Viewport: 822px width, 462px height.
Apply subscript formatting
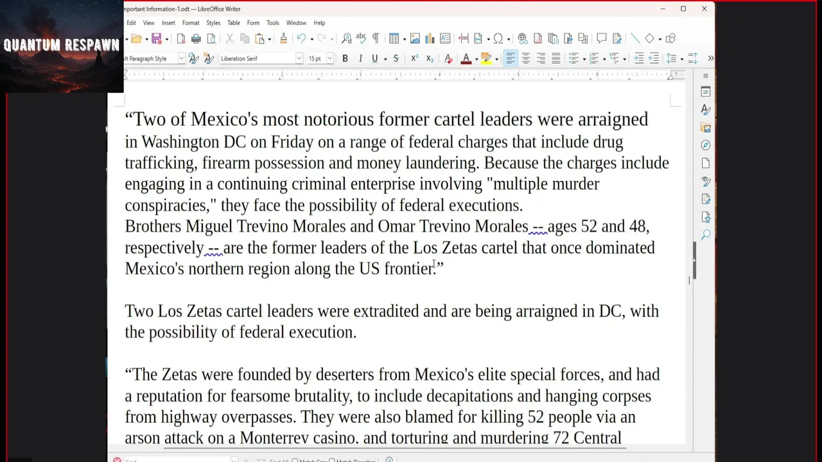430,58
